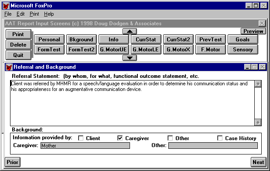Open the Goals screen
The height and width of the screenshot is (171, 270).
(x=243, y=39)
